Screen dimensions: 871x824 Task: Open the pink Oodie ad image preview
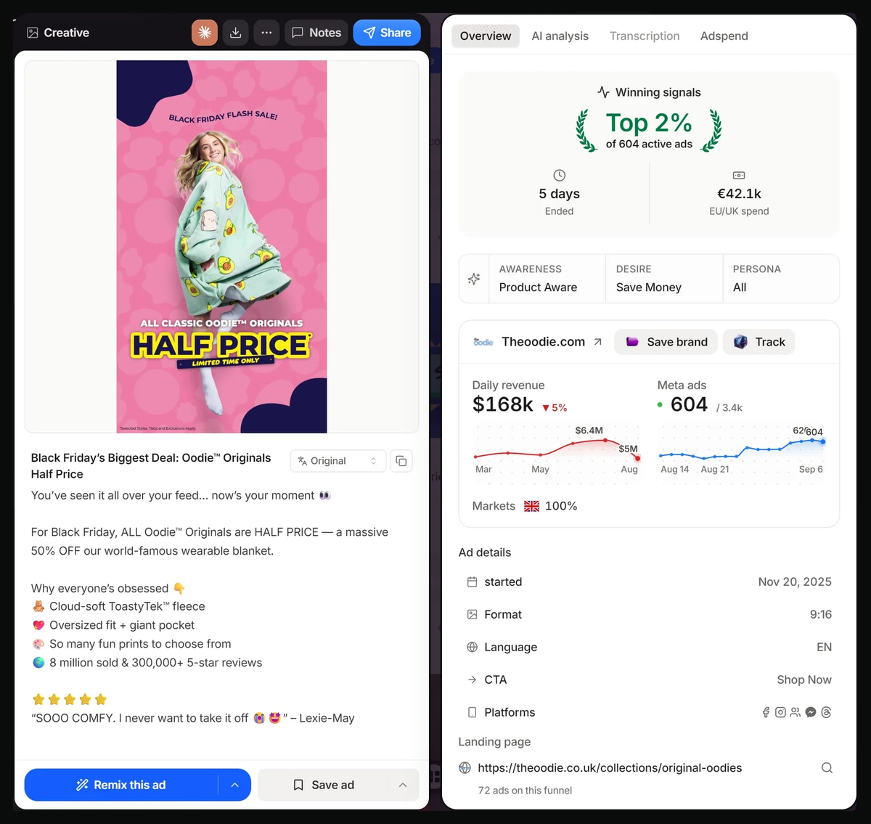coord(221,247)
